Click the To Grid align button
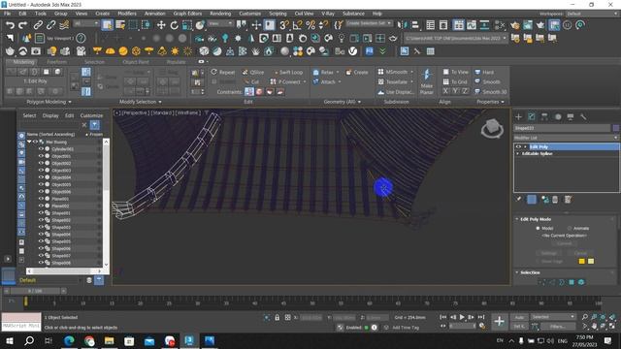 [455, 81]
